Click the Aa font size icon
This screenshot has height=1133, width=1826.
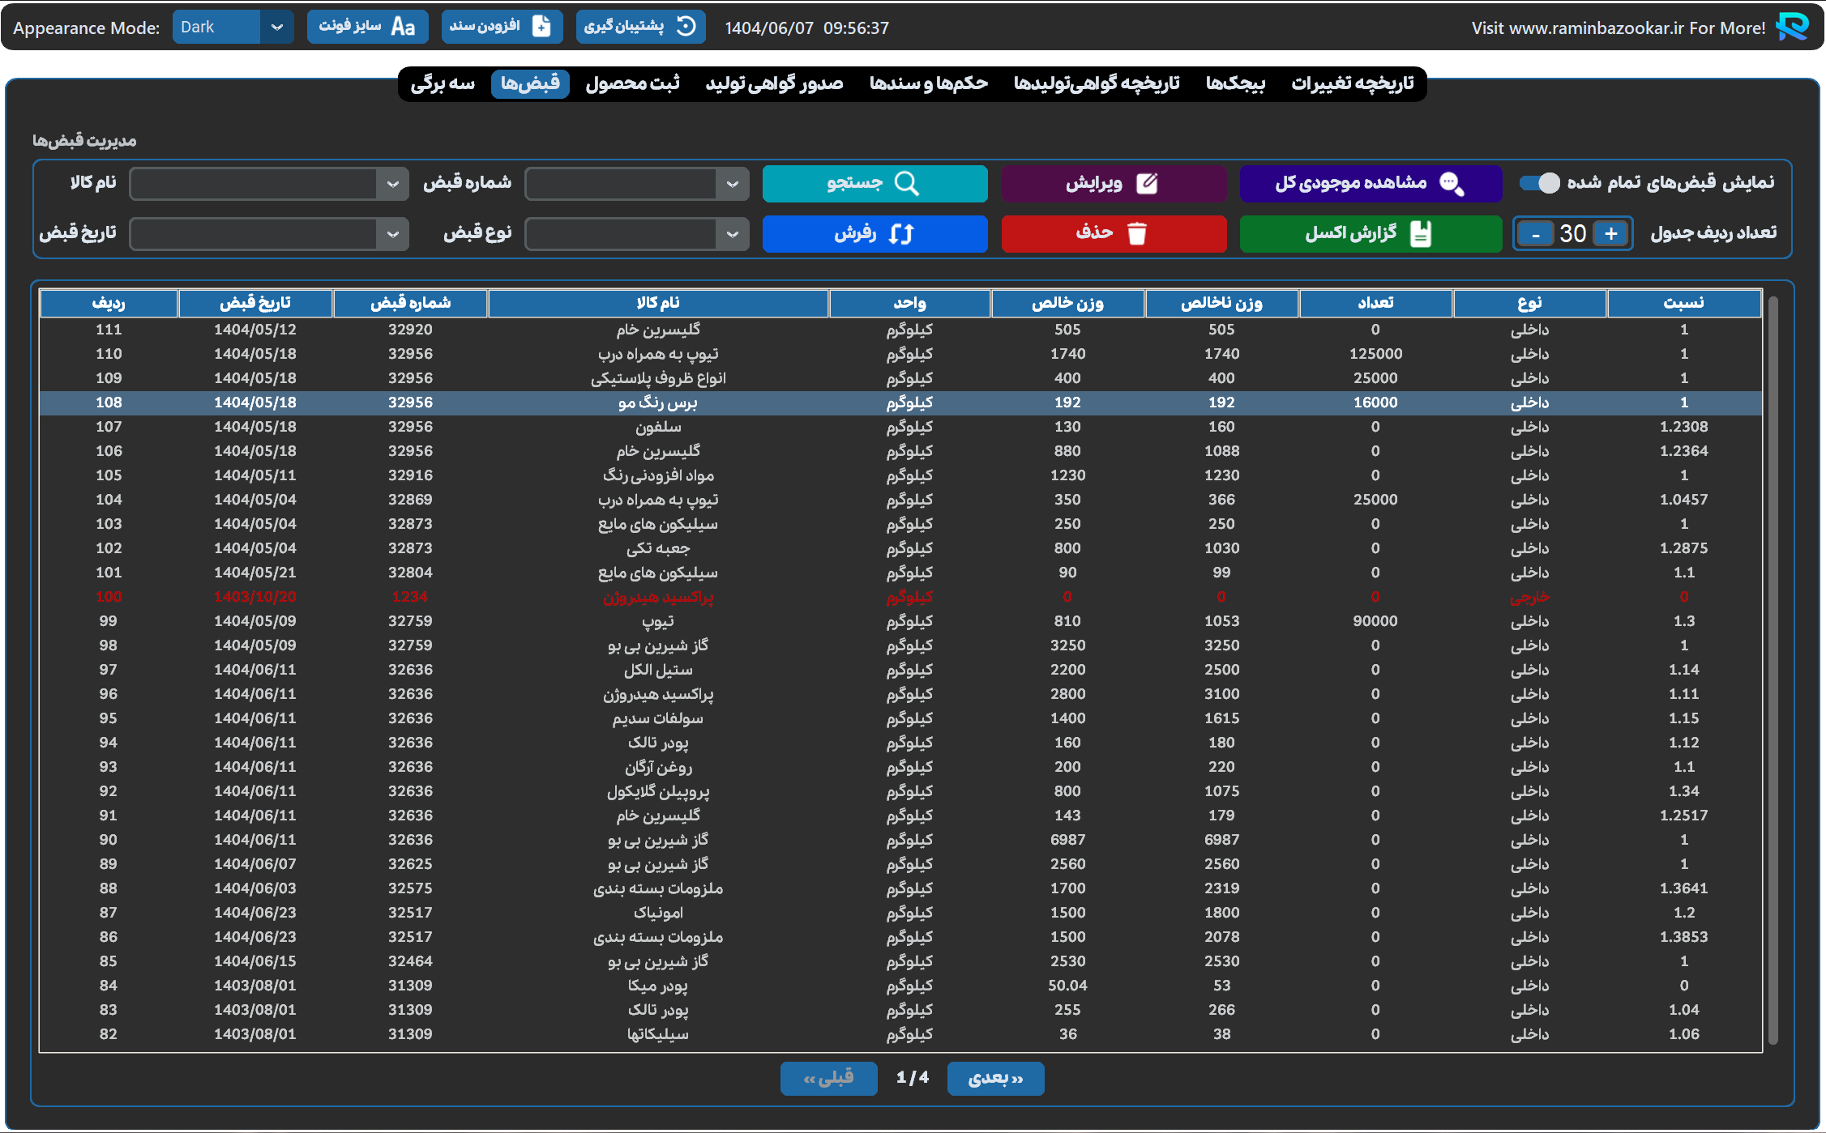[x=403, y=27]
